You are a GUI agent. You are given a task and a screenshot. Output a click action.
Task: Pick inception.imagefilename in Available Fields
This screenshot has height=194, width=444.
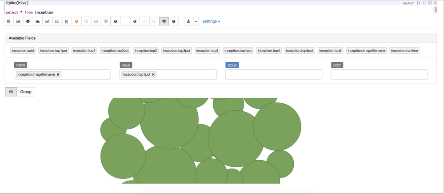[x=366, y=51]
